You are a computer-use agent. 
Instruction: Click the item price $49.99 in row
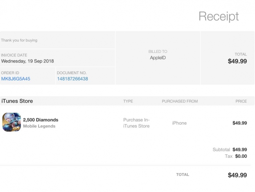coord(240,123)
